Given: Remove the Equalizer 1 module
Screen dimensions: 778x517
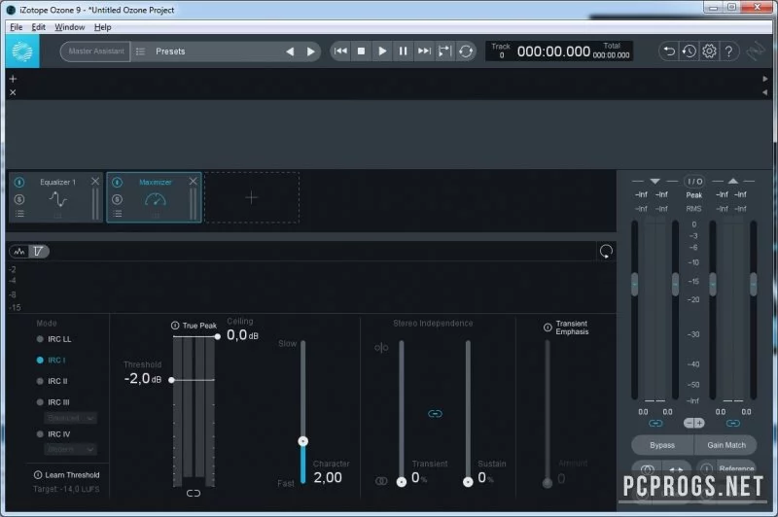Looking at the screenshot, I should tap(95, 182).
